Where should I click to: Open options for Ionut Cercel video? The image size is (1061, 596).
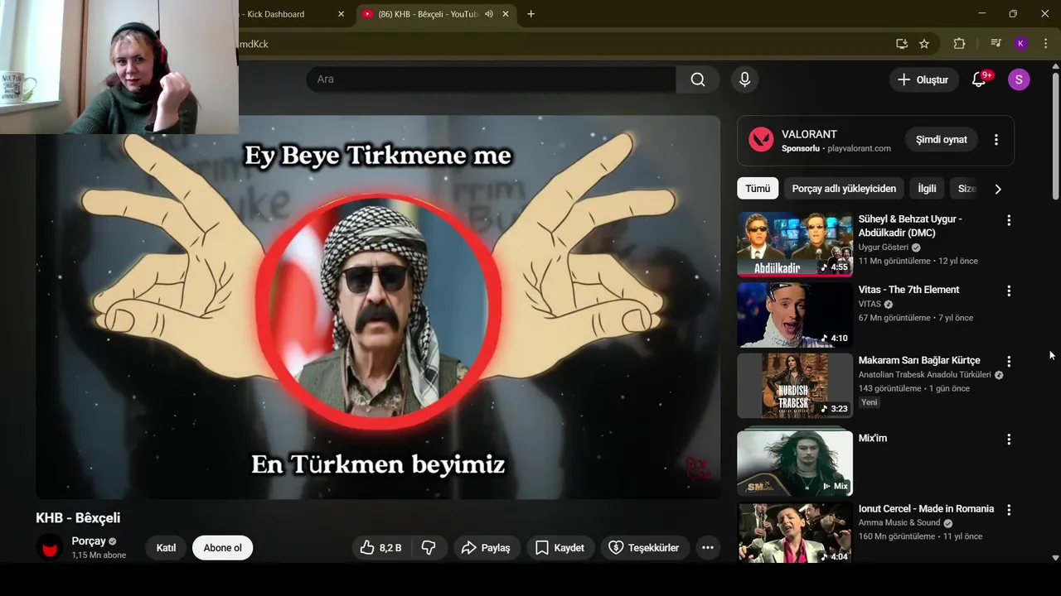pyautogui.click(x=1009, y=510)
